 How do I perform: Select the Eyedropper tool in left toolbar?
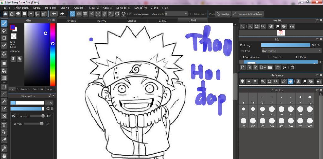(x=4, y=148)
